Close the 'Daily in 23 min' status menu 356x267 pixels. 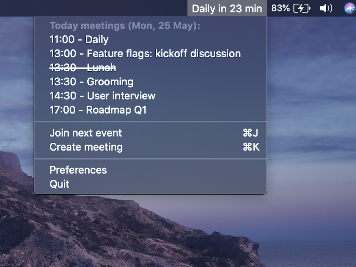227,9
